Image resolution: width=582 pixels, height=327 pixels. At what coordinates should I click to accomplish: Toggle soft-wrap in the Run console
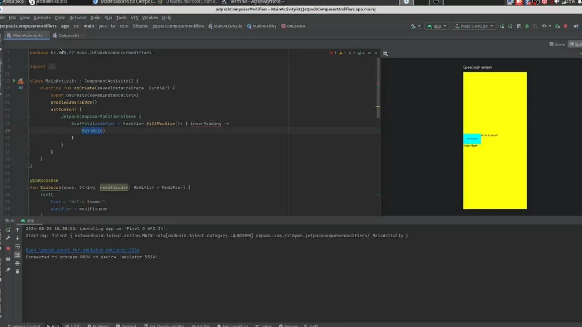(x=17, y=247)
